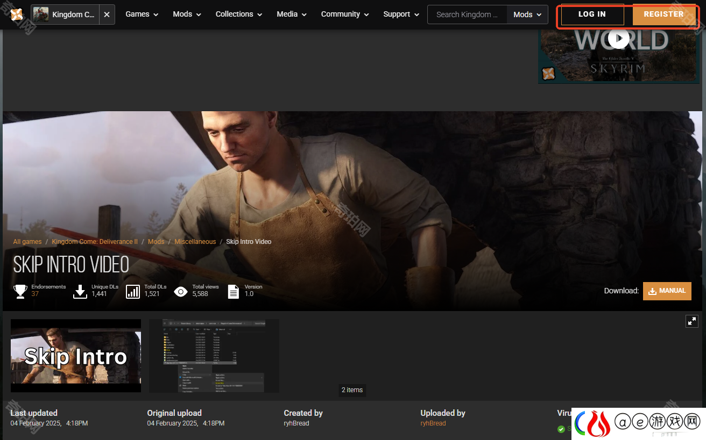Screen dimensions: 706x440
Task: Remove the Kingdom Come game filter
Action: [107, 15]
